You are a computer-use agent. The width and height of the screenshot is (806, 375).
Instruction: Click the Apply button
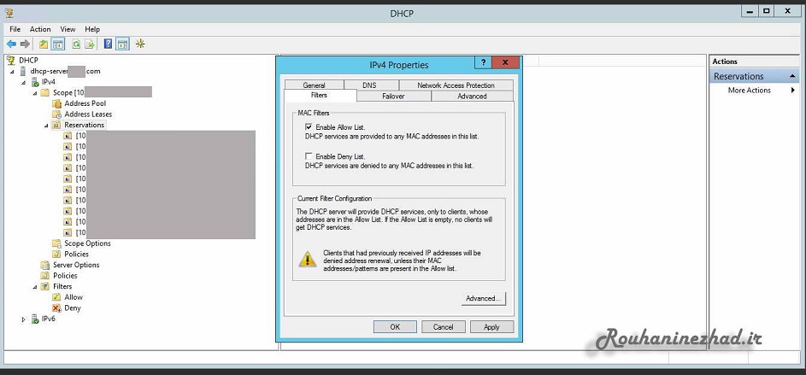coord(491,326)
